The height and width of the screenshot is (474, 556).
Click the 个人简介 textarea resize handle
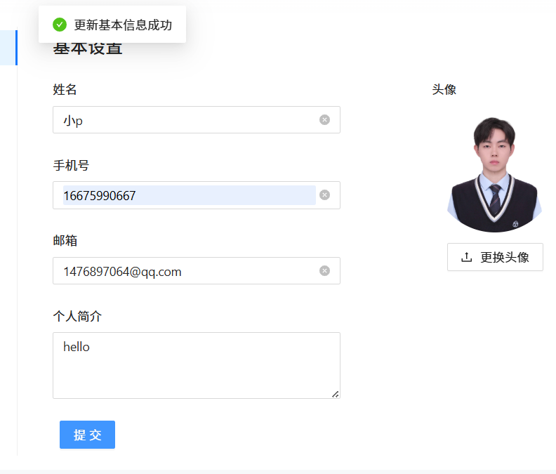click(x=335, y=394)
